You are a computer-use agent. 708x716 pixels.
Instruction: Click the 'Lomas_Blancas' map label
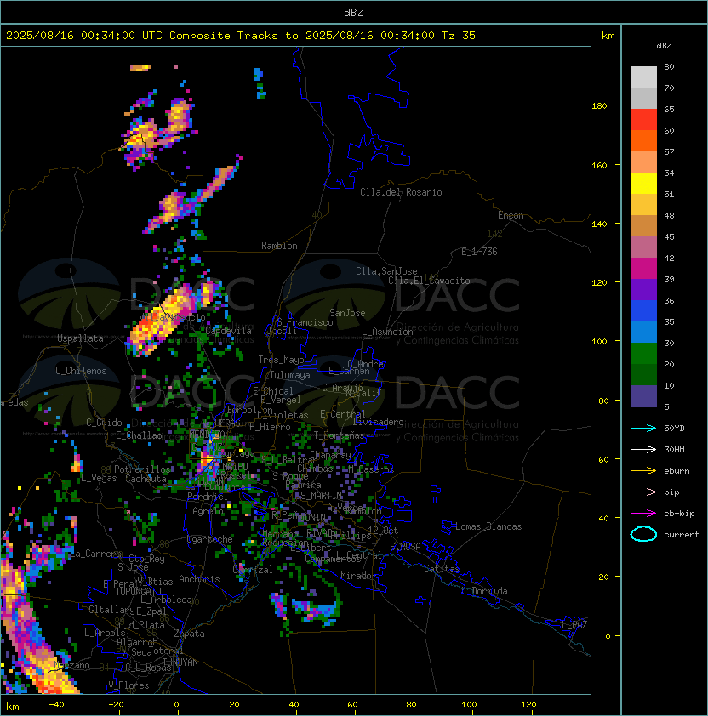pyautogui.click(x=488, y=526)
